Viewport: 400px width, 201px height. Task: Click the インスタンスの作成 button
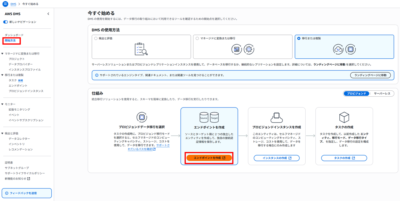[277, 158]
